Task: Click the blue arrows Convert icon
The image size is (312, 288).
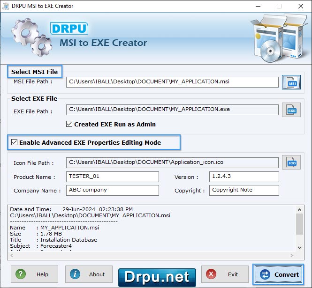Action: click(x=265, y=274)
